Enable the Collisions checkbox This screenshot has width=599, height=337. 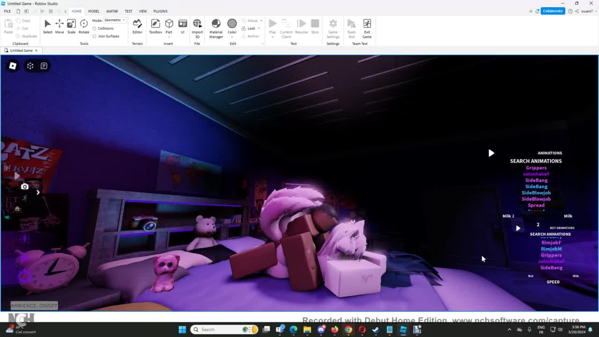tap(95, 29)
